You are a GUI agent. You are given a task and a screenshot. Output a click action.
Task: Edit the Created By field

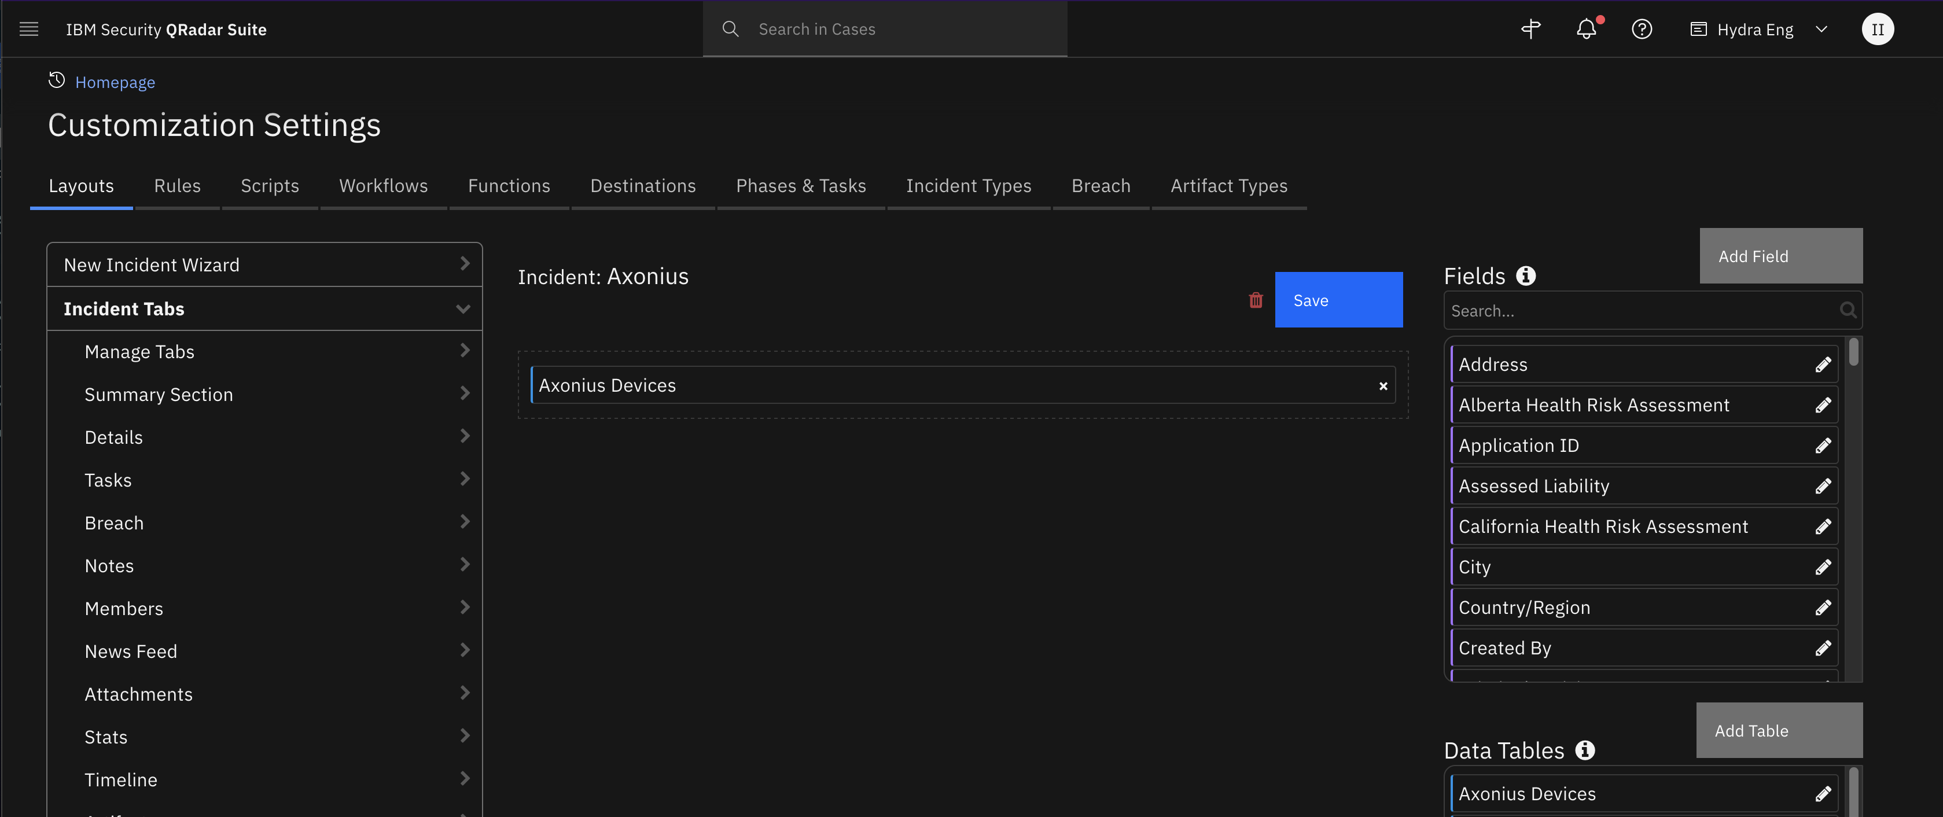pos(1823,649)
